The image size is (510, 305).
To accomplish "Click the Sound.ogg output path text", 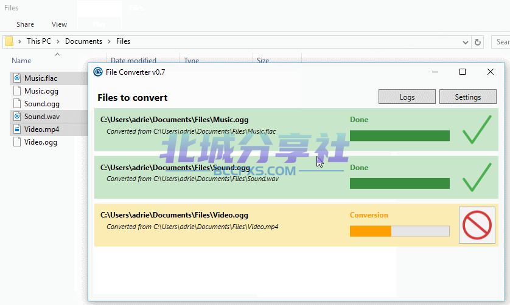I will click(175, 168).
